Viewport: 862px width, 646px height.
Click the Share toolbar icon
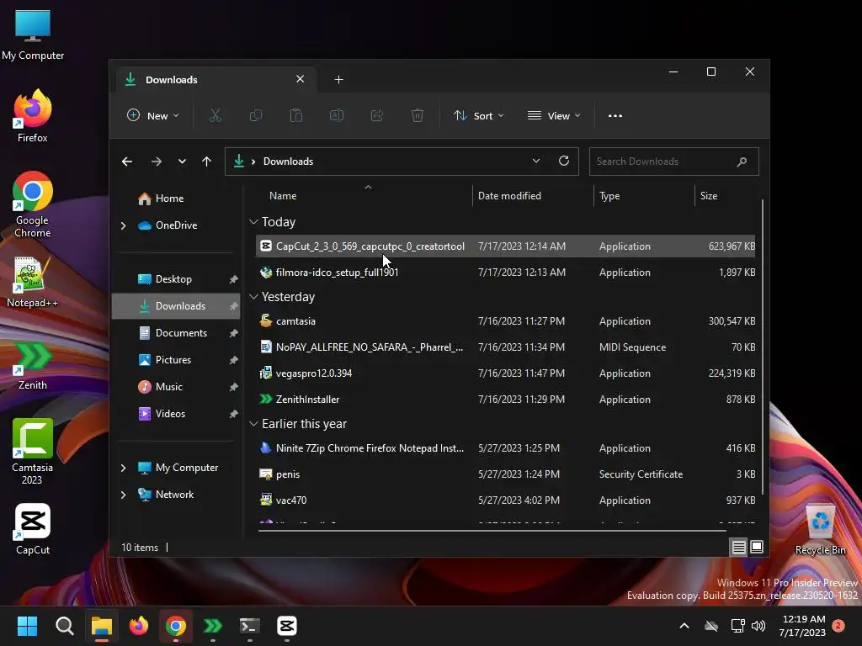coord(377,115)
